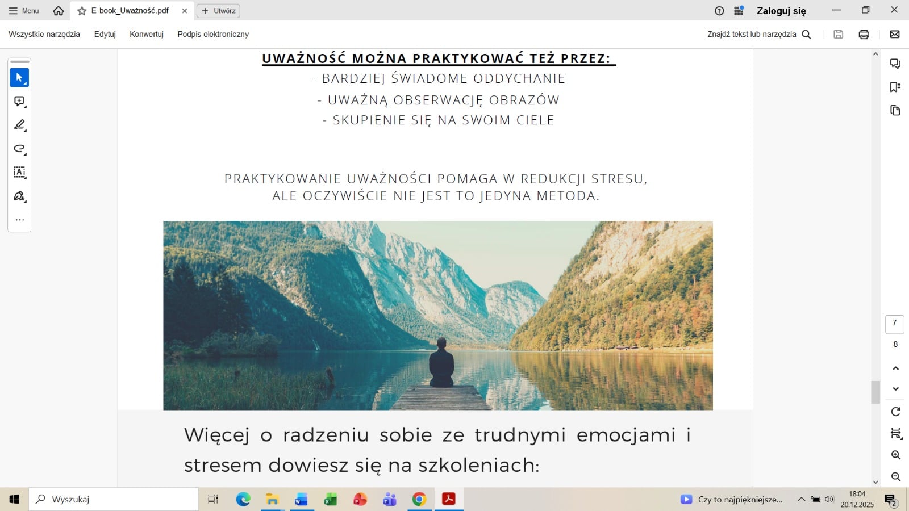Pick the text box tool
Image resolution: width=909 pixels, height=511 pixels.
19,173
